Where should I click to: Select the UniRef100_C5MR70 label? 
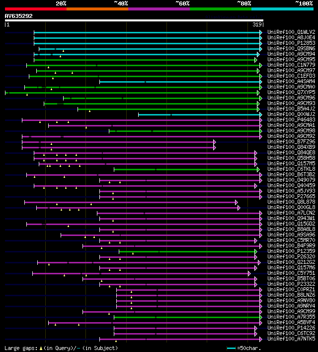[x=291, y=240]
